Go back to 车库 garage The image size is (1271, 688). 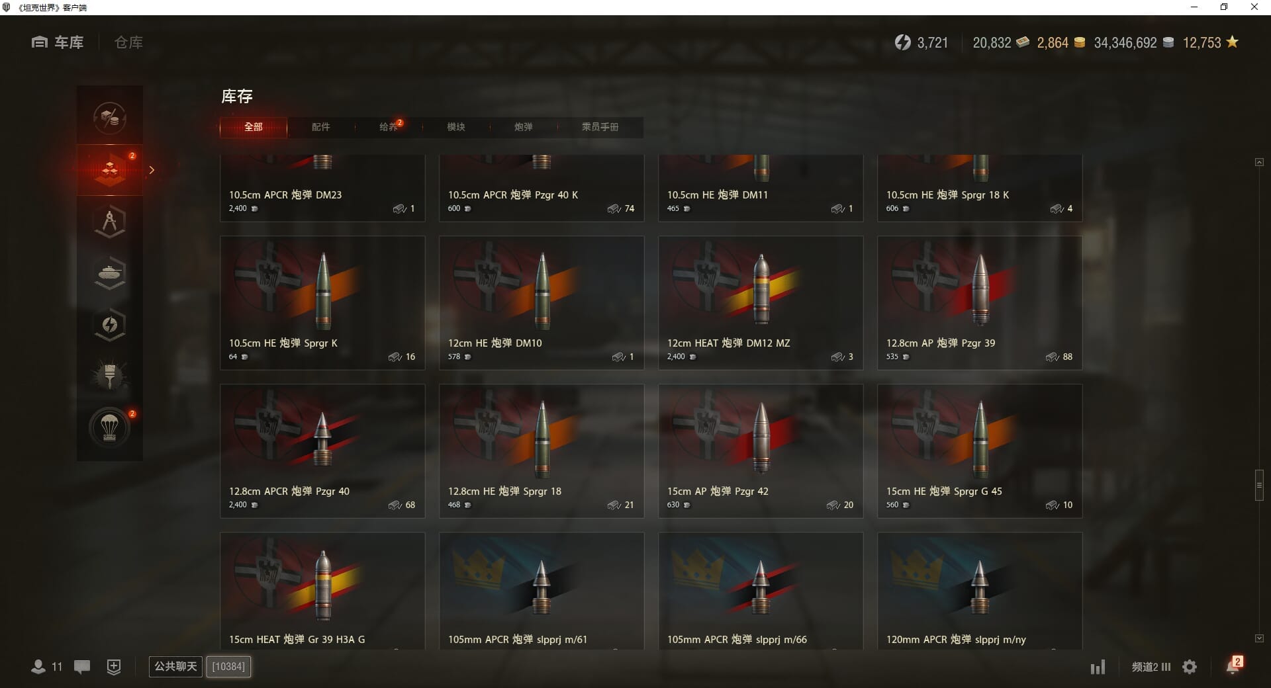click(x=58, y=42)
